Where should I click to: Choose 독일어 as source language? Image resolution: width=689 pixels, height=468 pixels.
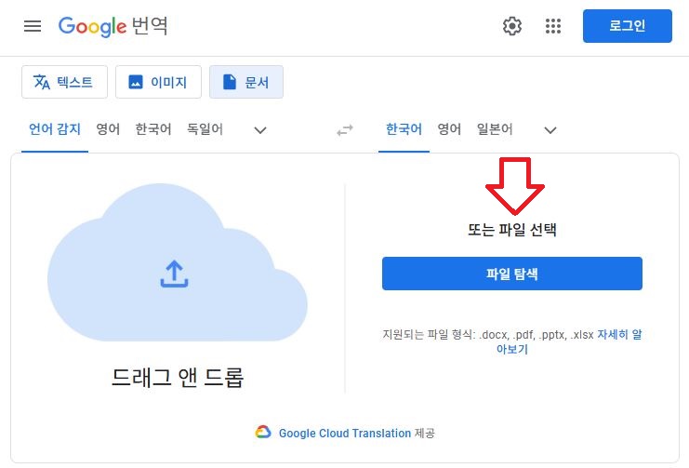[205, 129]
